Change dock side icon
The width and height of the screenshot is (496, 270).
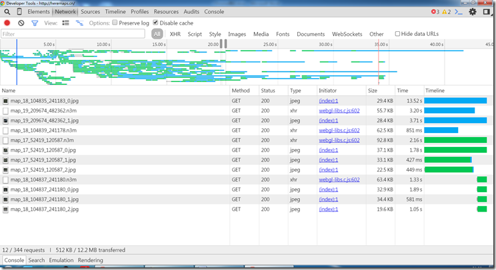(487, 12)
